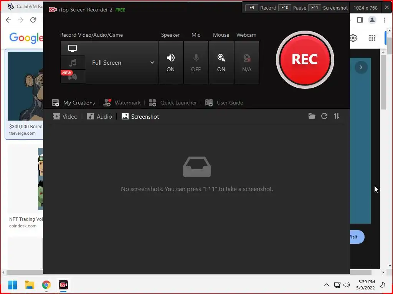
Task: Open the Watermark settings
Action: pyautogui.click(x=122, y=103)
